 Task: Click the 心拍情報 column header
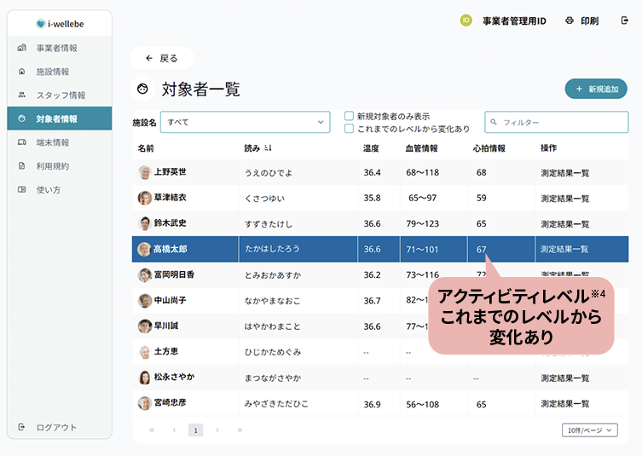(x=489, y=148)
